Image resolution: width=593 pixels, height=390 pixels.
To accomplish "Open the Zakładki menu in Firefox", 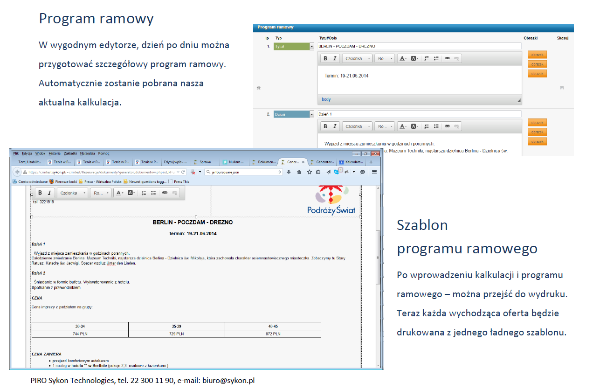I will [70, 153].
